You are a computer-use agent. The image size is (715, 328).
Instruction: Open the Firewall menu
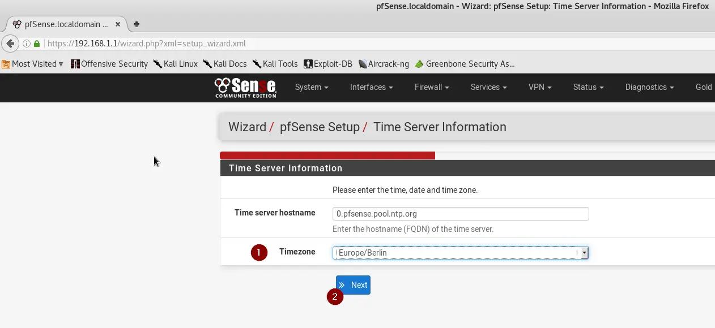coord(432,87)
